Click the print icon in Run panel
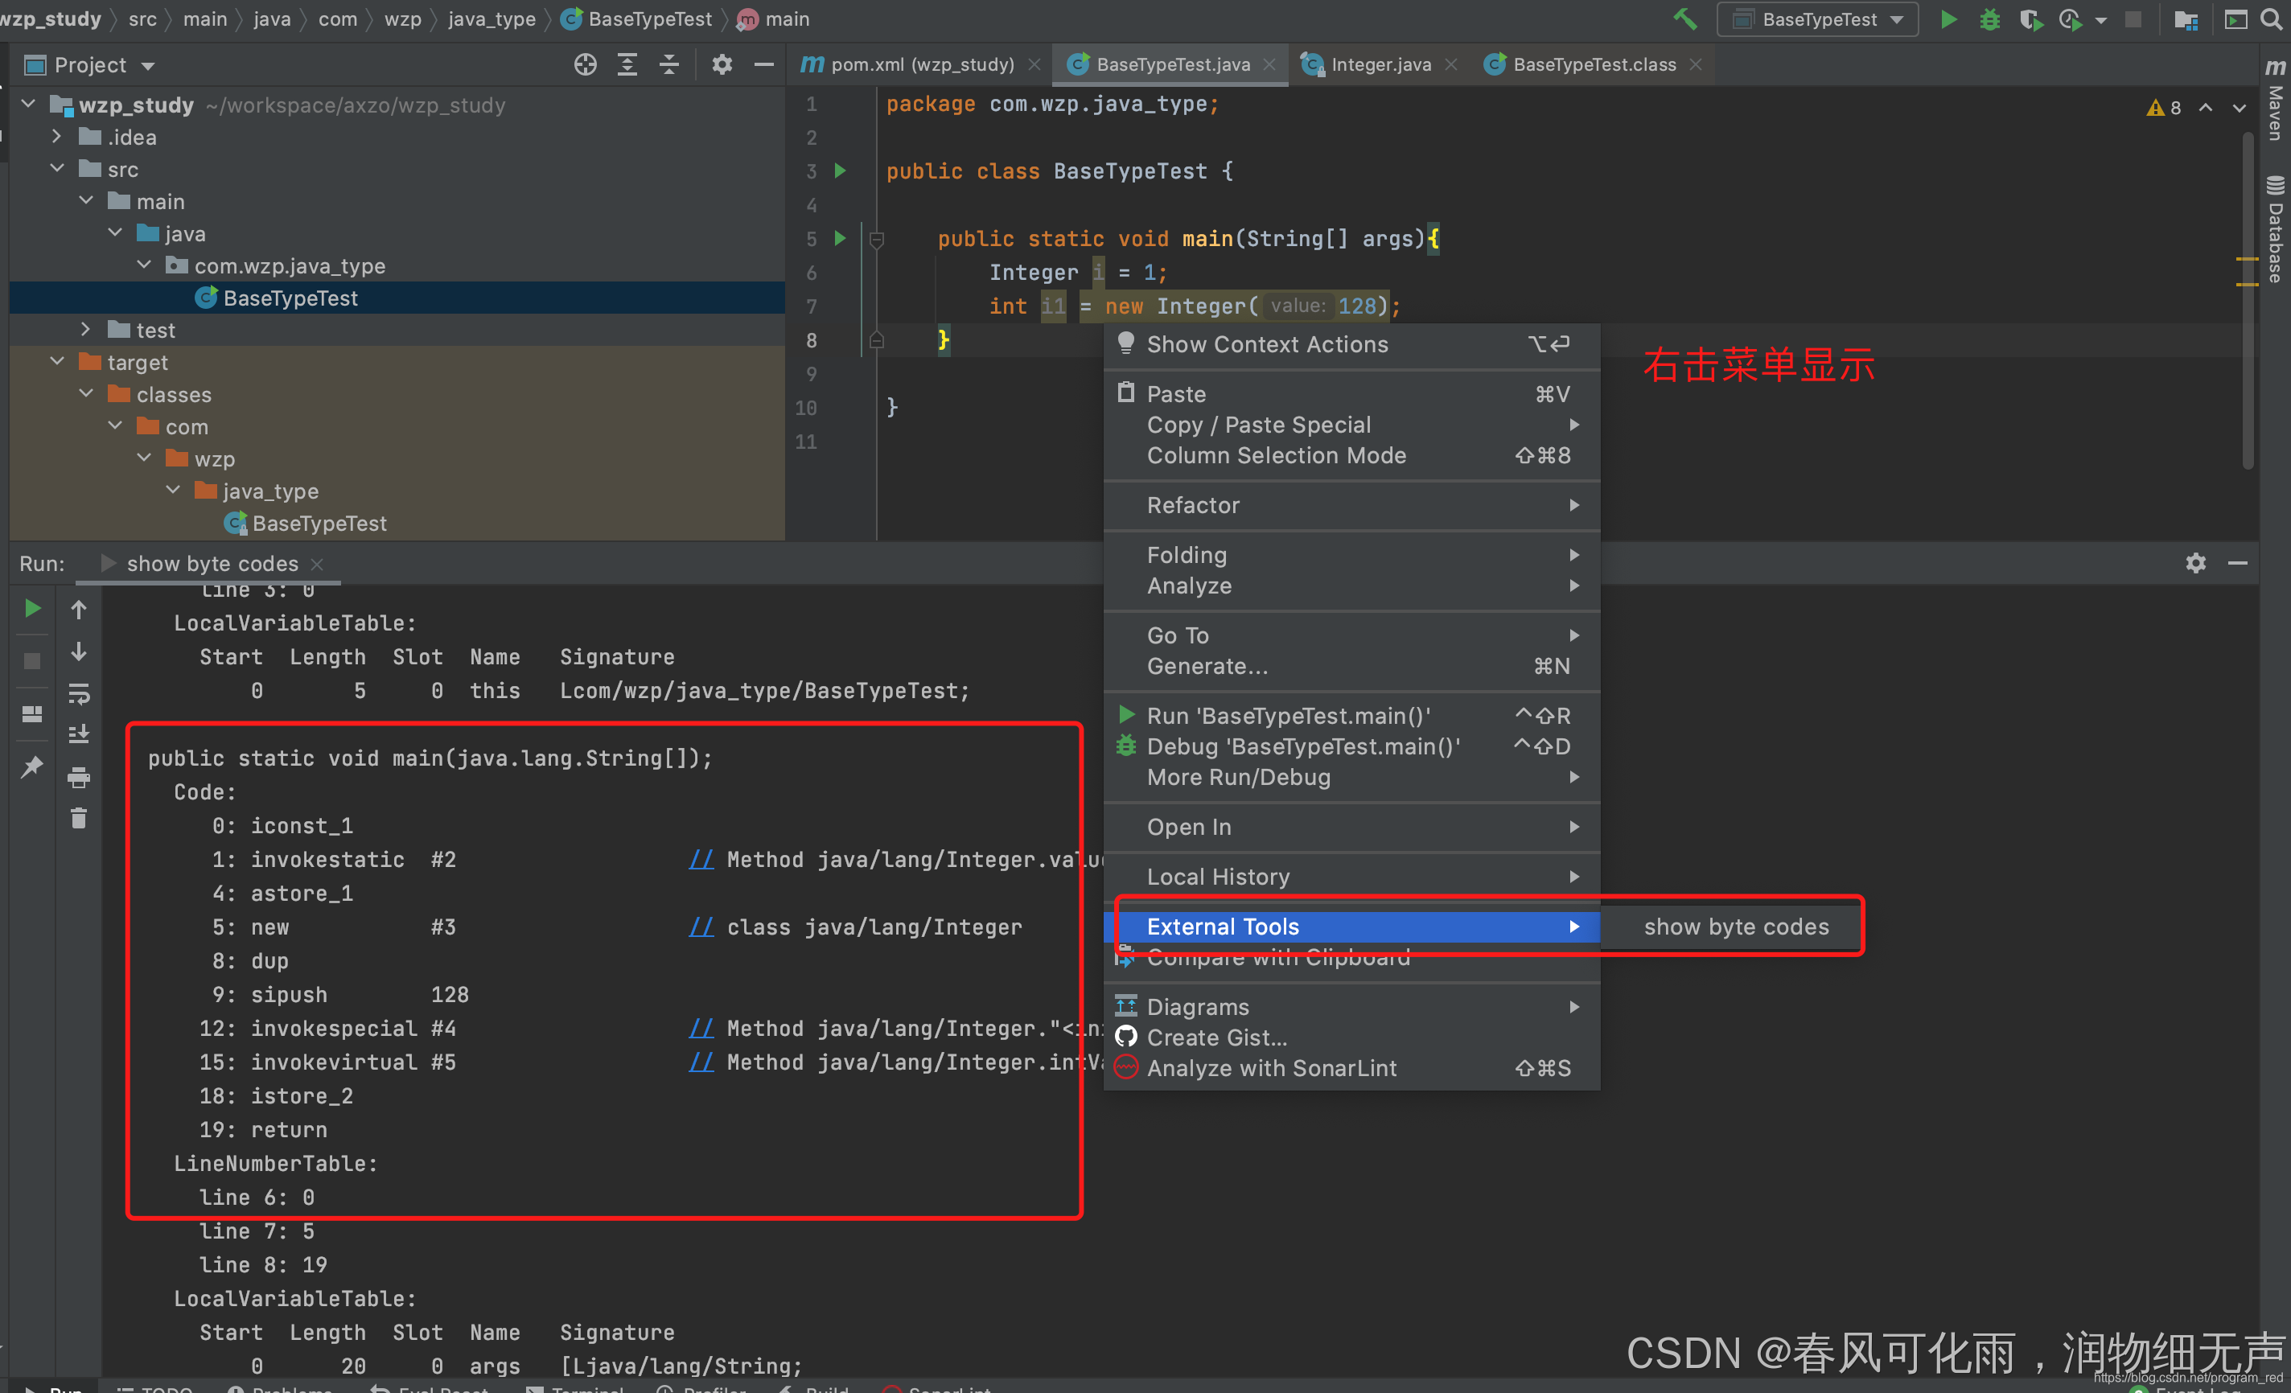The image size is (2291, 1393). tap(79, 778)
